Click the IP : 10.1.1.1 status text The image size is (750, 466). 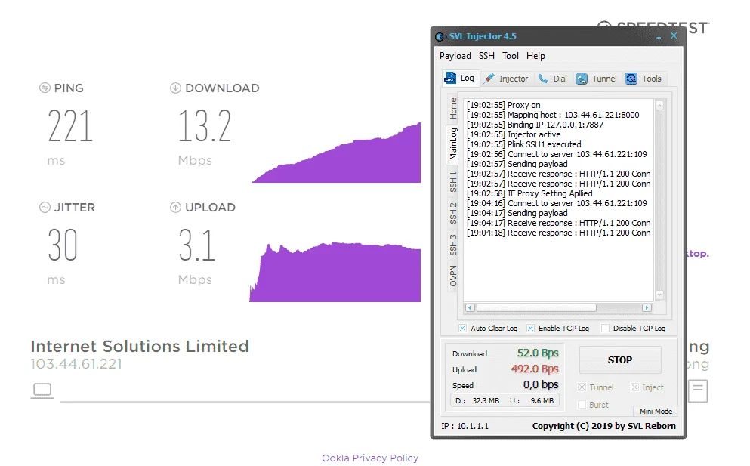(465, 426)
